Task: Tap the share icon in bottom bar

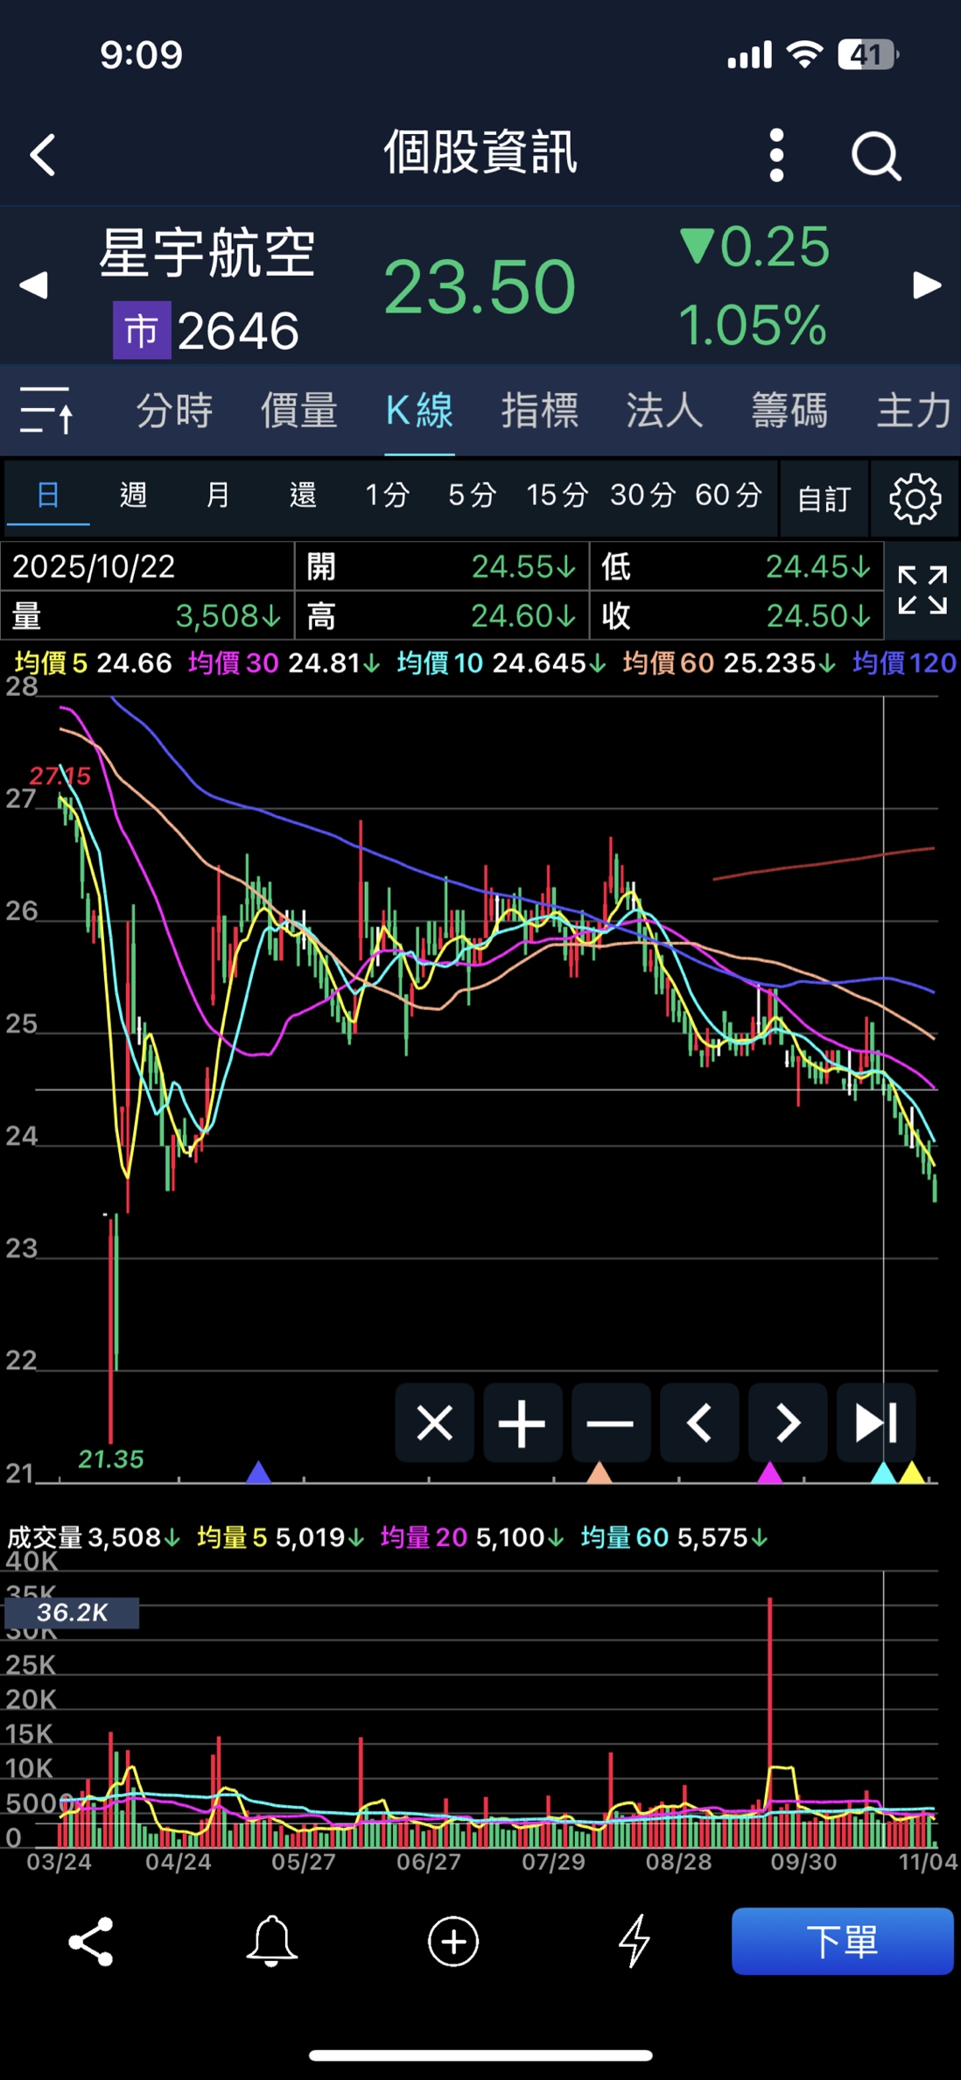Action: pyautogui.click(x=91, y=1941)
